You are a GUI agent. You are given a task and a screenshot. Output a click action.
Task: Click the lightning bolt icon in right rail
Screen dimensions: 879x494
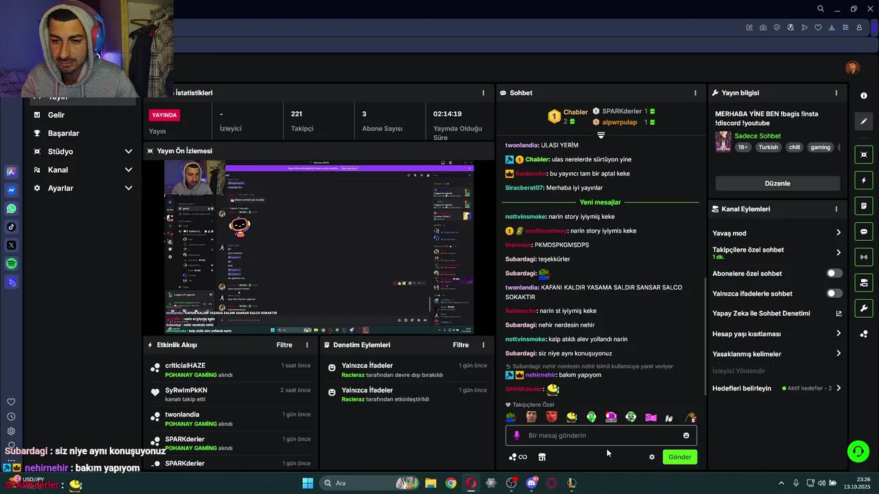pos(864,180)
